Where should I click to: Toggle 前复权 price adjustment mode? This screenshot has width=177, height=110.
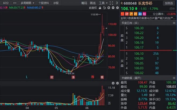pos(93,8)
